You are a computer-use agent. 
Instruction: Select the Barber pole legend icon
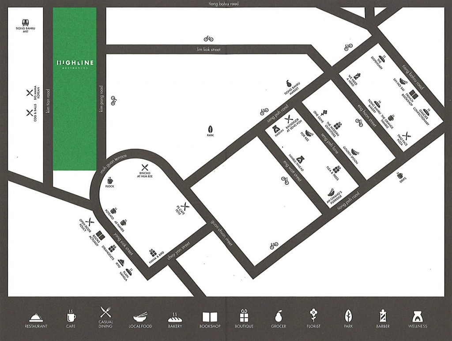383,316
